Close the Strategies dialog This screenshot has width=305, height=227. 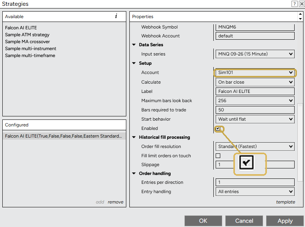tap(302, 4)
